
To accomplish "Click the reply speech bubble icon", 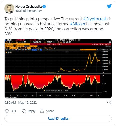I will 24,111.
